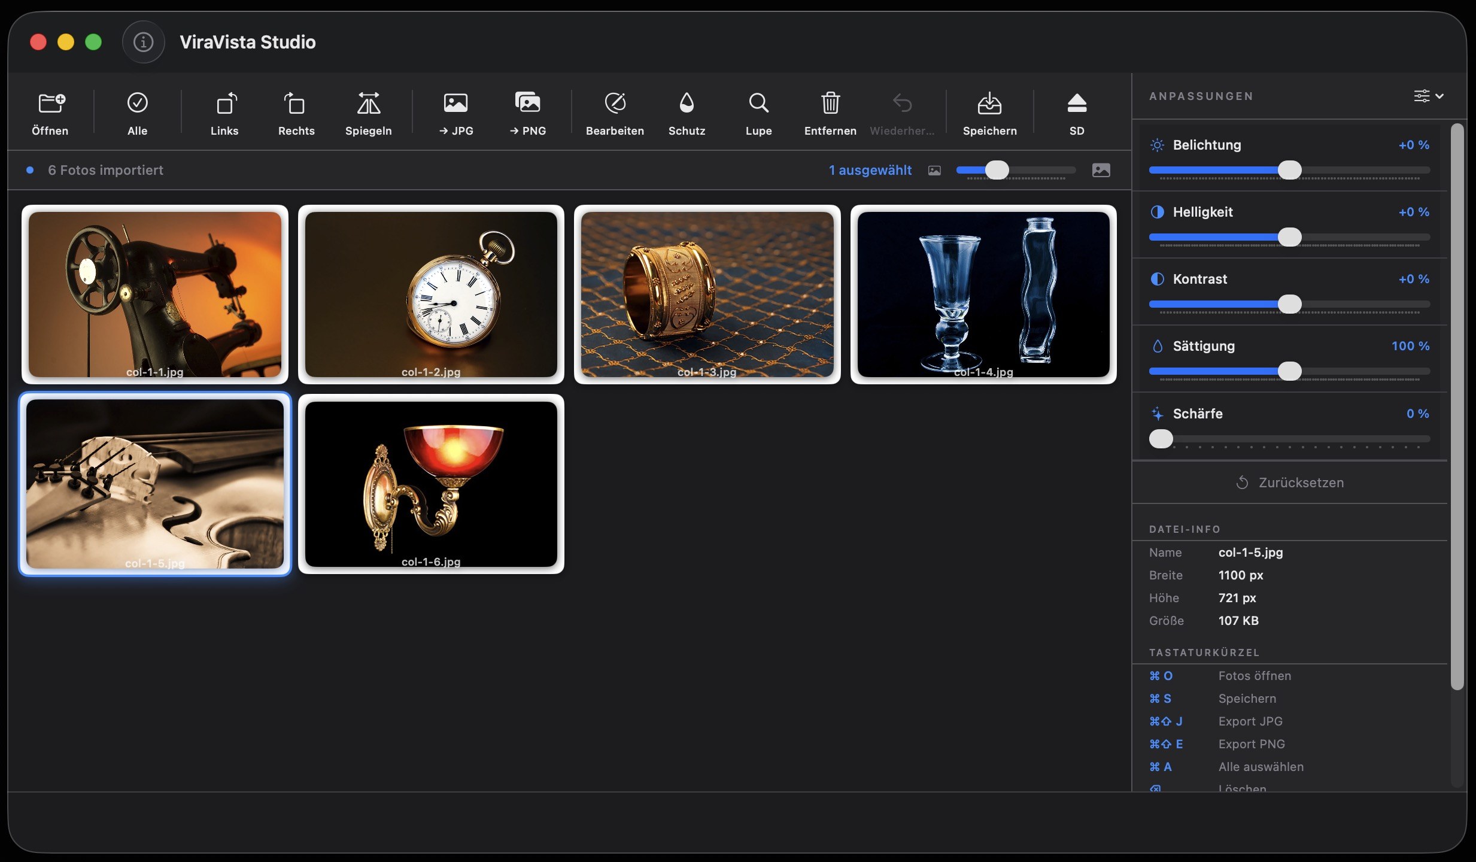Export selection via → PNG icon

[527, 114]
